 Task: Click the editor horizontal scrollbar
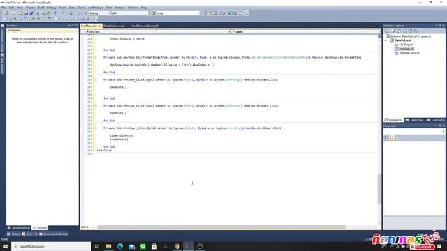[x=221, y=227]
